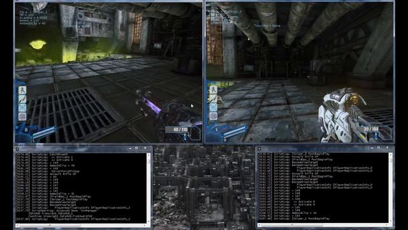Maximize the left console window

(136, 148)
